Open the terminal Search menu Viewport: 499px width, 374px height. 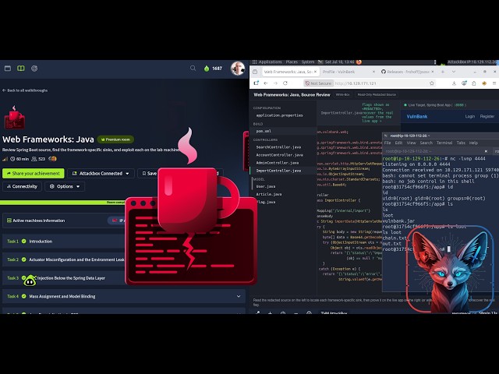click(x=426, y=143)
